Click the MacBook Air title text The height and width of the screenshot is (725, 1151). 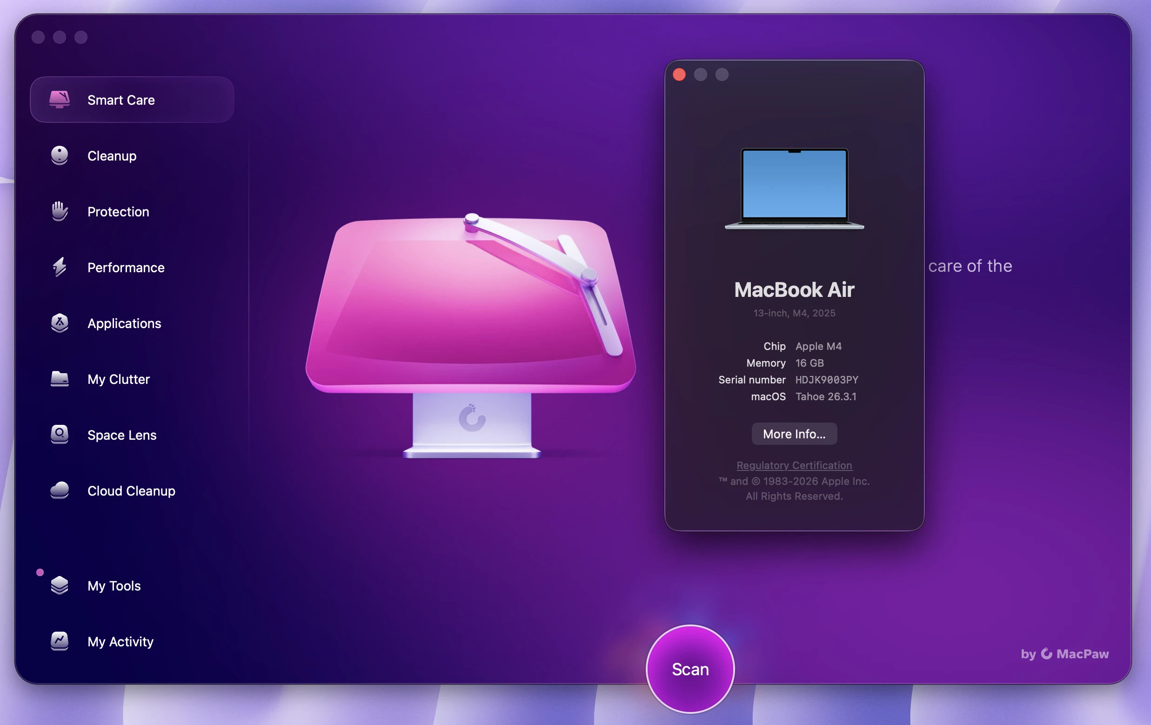(x=795, y=289)
